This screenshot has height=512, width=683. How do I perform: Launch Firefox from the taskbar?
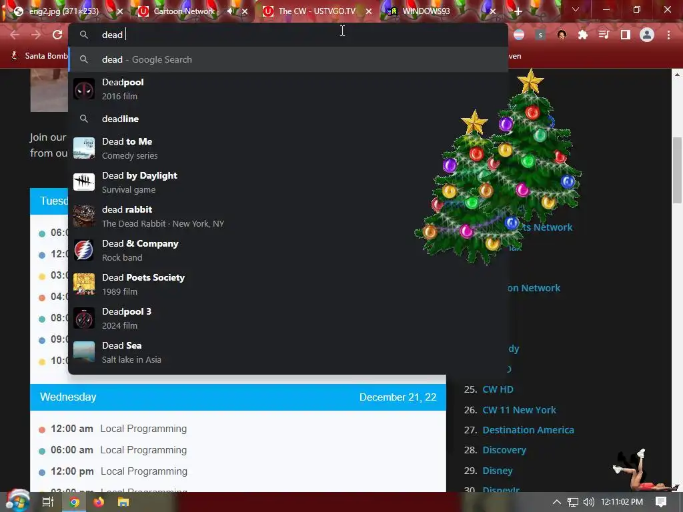[x=99, y=503]
